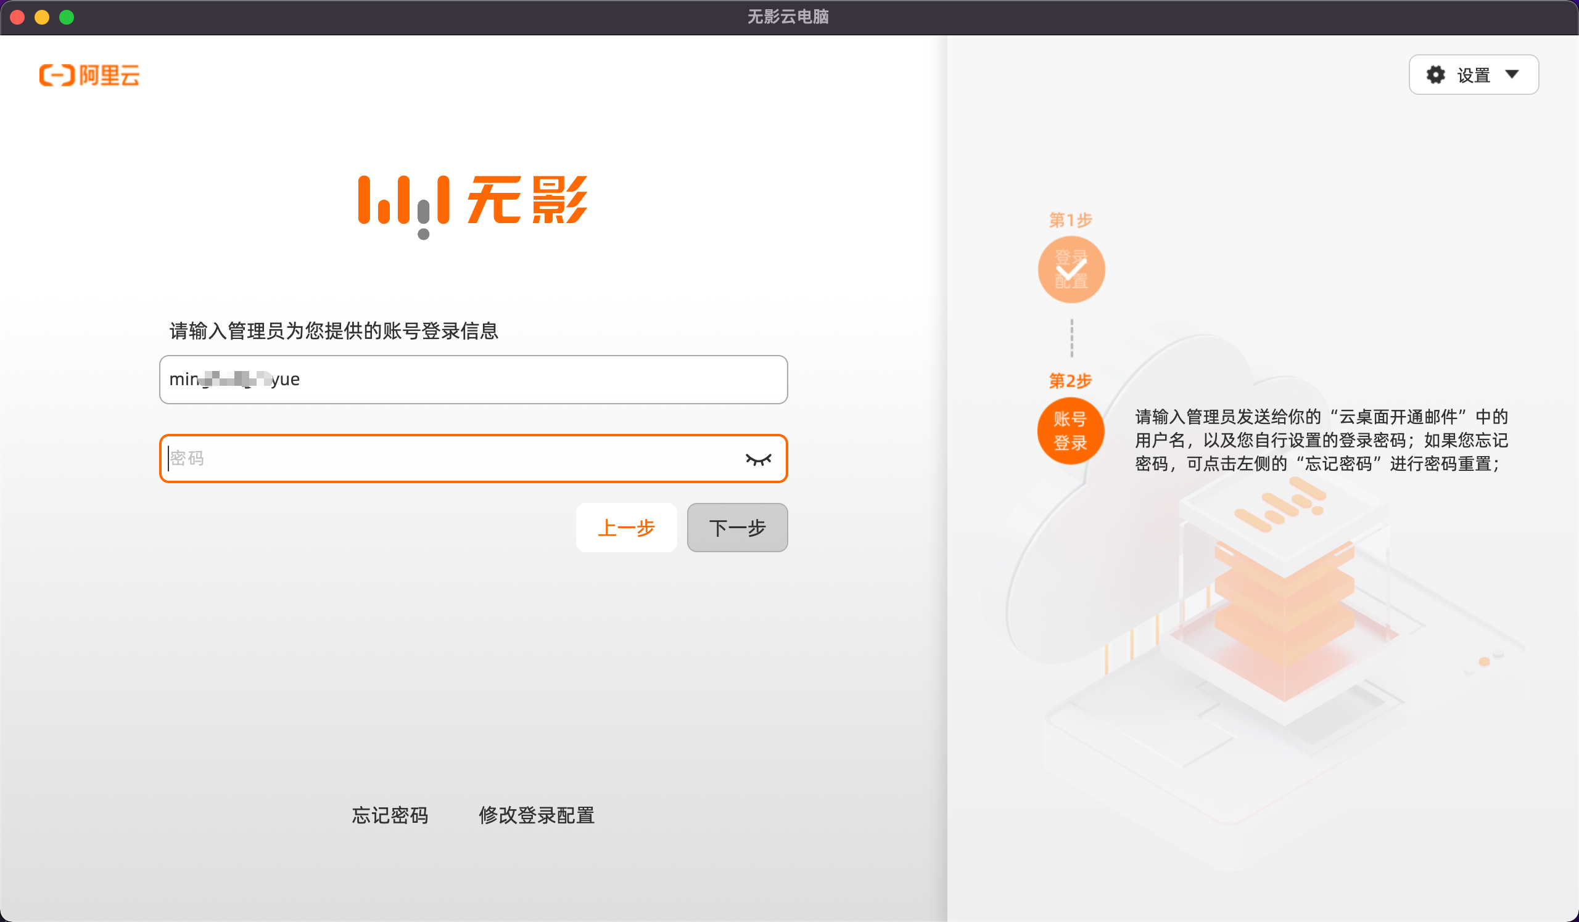1579x922 pixels.
Task: Toggle password visibility eye icon
Action: (758, 459)
